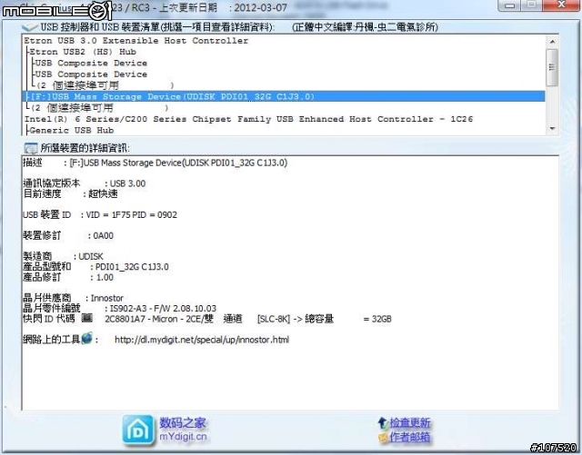Click the 超快速 current speed value

click(x=103, y=193)
